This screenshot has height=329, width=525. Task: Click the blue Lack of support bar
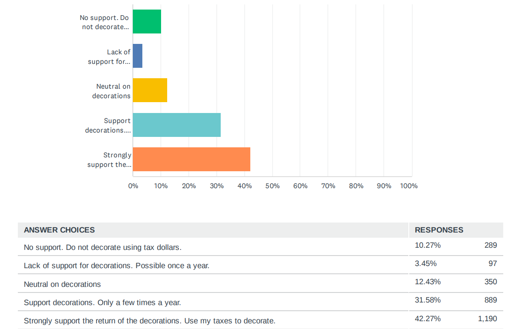[138, 56]
